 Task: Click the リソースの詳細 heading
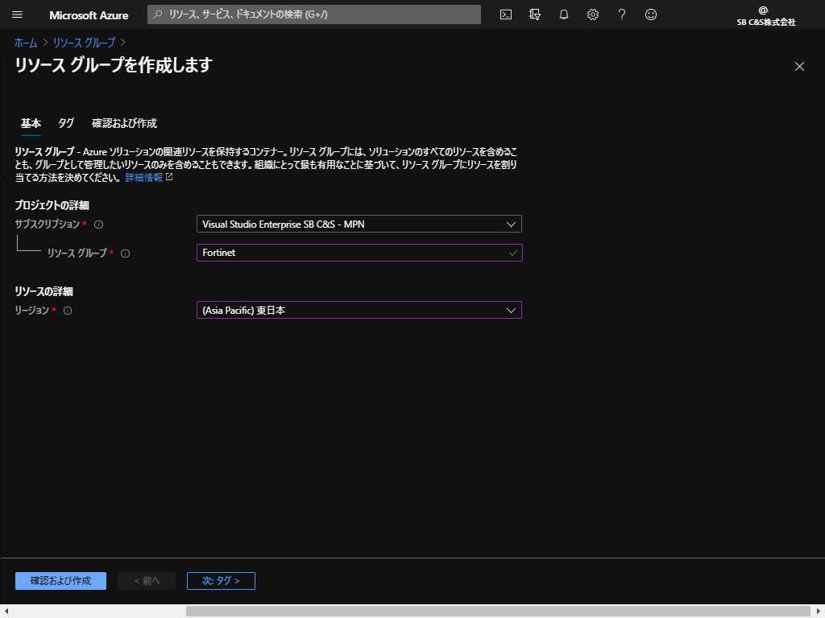pos(44,291)
